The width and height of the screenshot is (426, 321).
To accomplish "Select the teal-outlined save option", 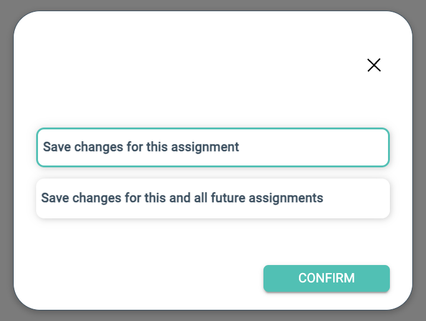I will click(x=212, y=147).
